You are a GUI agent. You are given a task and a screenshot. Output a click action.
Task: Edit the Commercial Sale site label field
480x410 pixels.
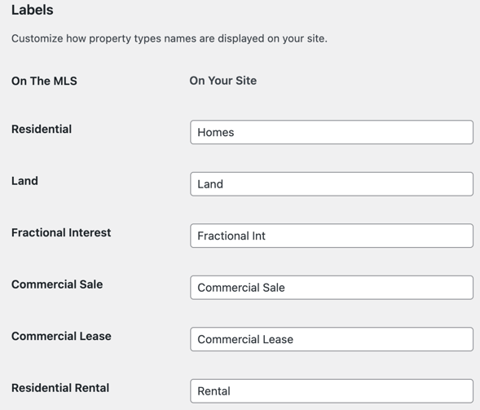pyautogui.click(x=332, y=288)
